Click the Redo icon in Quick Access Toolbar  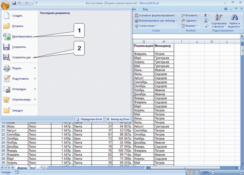(27, 3)
